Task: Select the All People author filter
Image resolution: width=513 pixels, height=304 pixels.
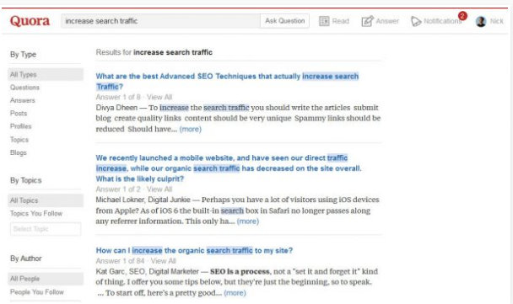Action: pos(46,279)
